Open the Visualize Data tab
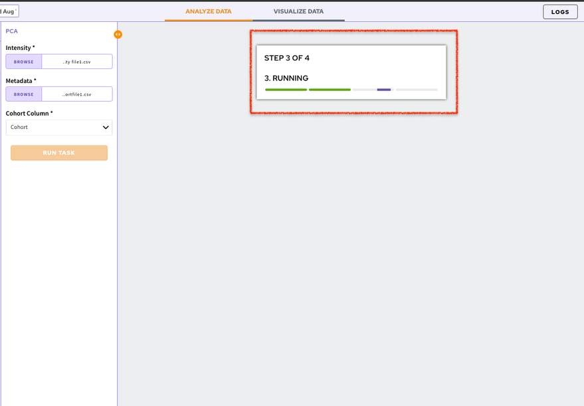Screen dimensions: 584x406 point(298,11)
